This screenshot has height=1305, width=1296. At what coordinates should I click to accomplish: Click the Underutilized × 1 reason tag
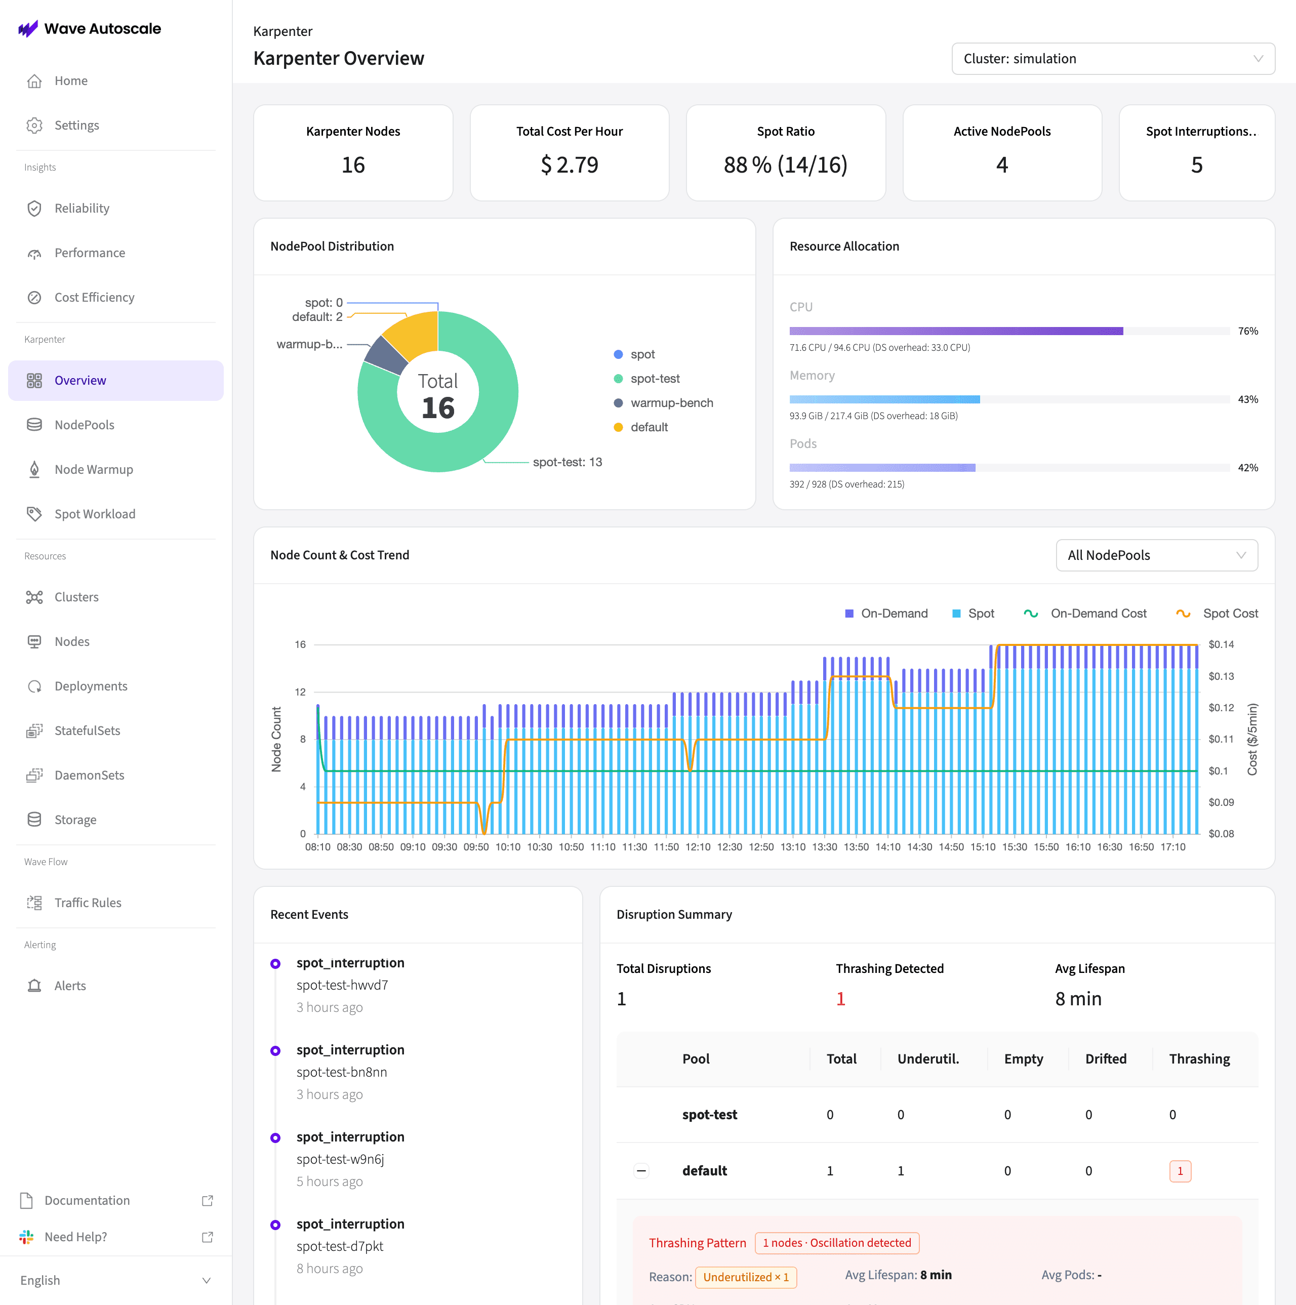pos(747,1278)
